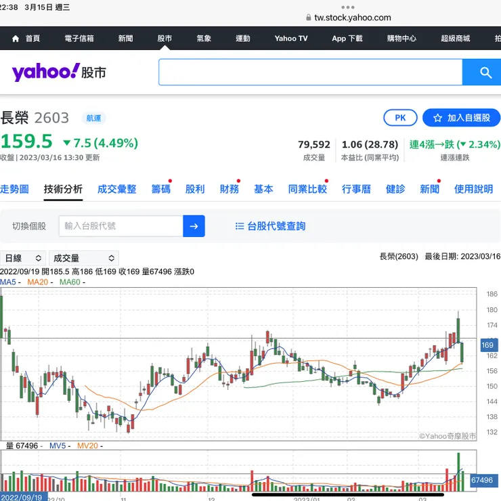501x501 pixels.
Task: Open App 下載 in the top navigation
Action: [347, 39]
